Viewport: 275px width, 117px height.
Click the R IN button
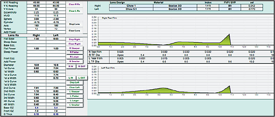[71, 67]
